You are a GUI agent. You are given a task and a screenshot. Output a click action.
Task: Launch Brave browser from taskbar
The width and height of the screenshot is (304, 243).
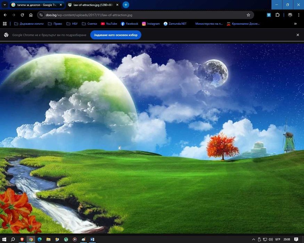coord(22,239)
